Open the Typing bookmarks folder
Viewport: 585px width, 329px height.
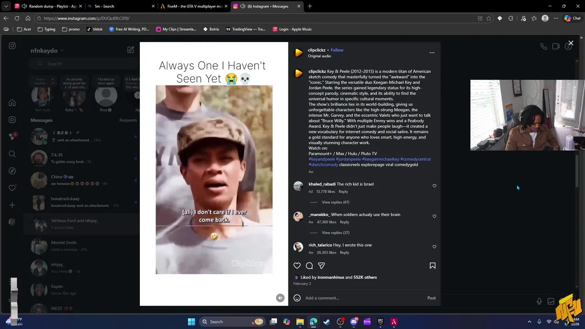pyautogui.click(x=47, y=29)
